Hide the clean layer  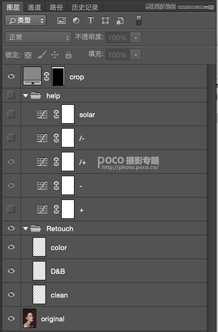(11, 294)
